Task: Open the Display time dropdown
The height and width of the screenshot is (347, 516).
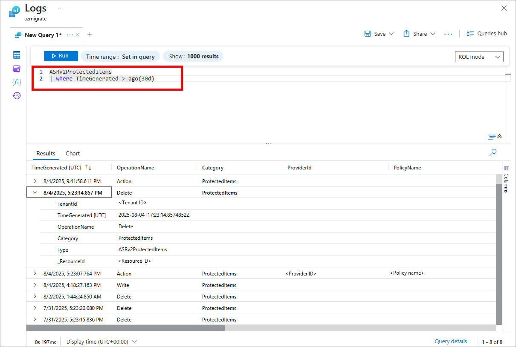Action: click(x=101, y=341)
